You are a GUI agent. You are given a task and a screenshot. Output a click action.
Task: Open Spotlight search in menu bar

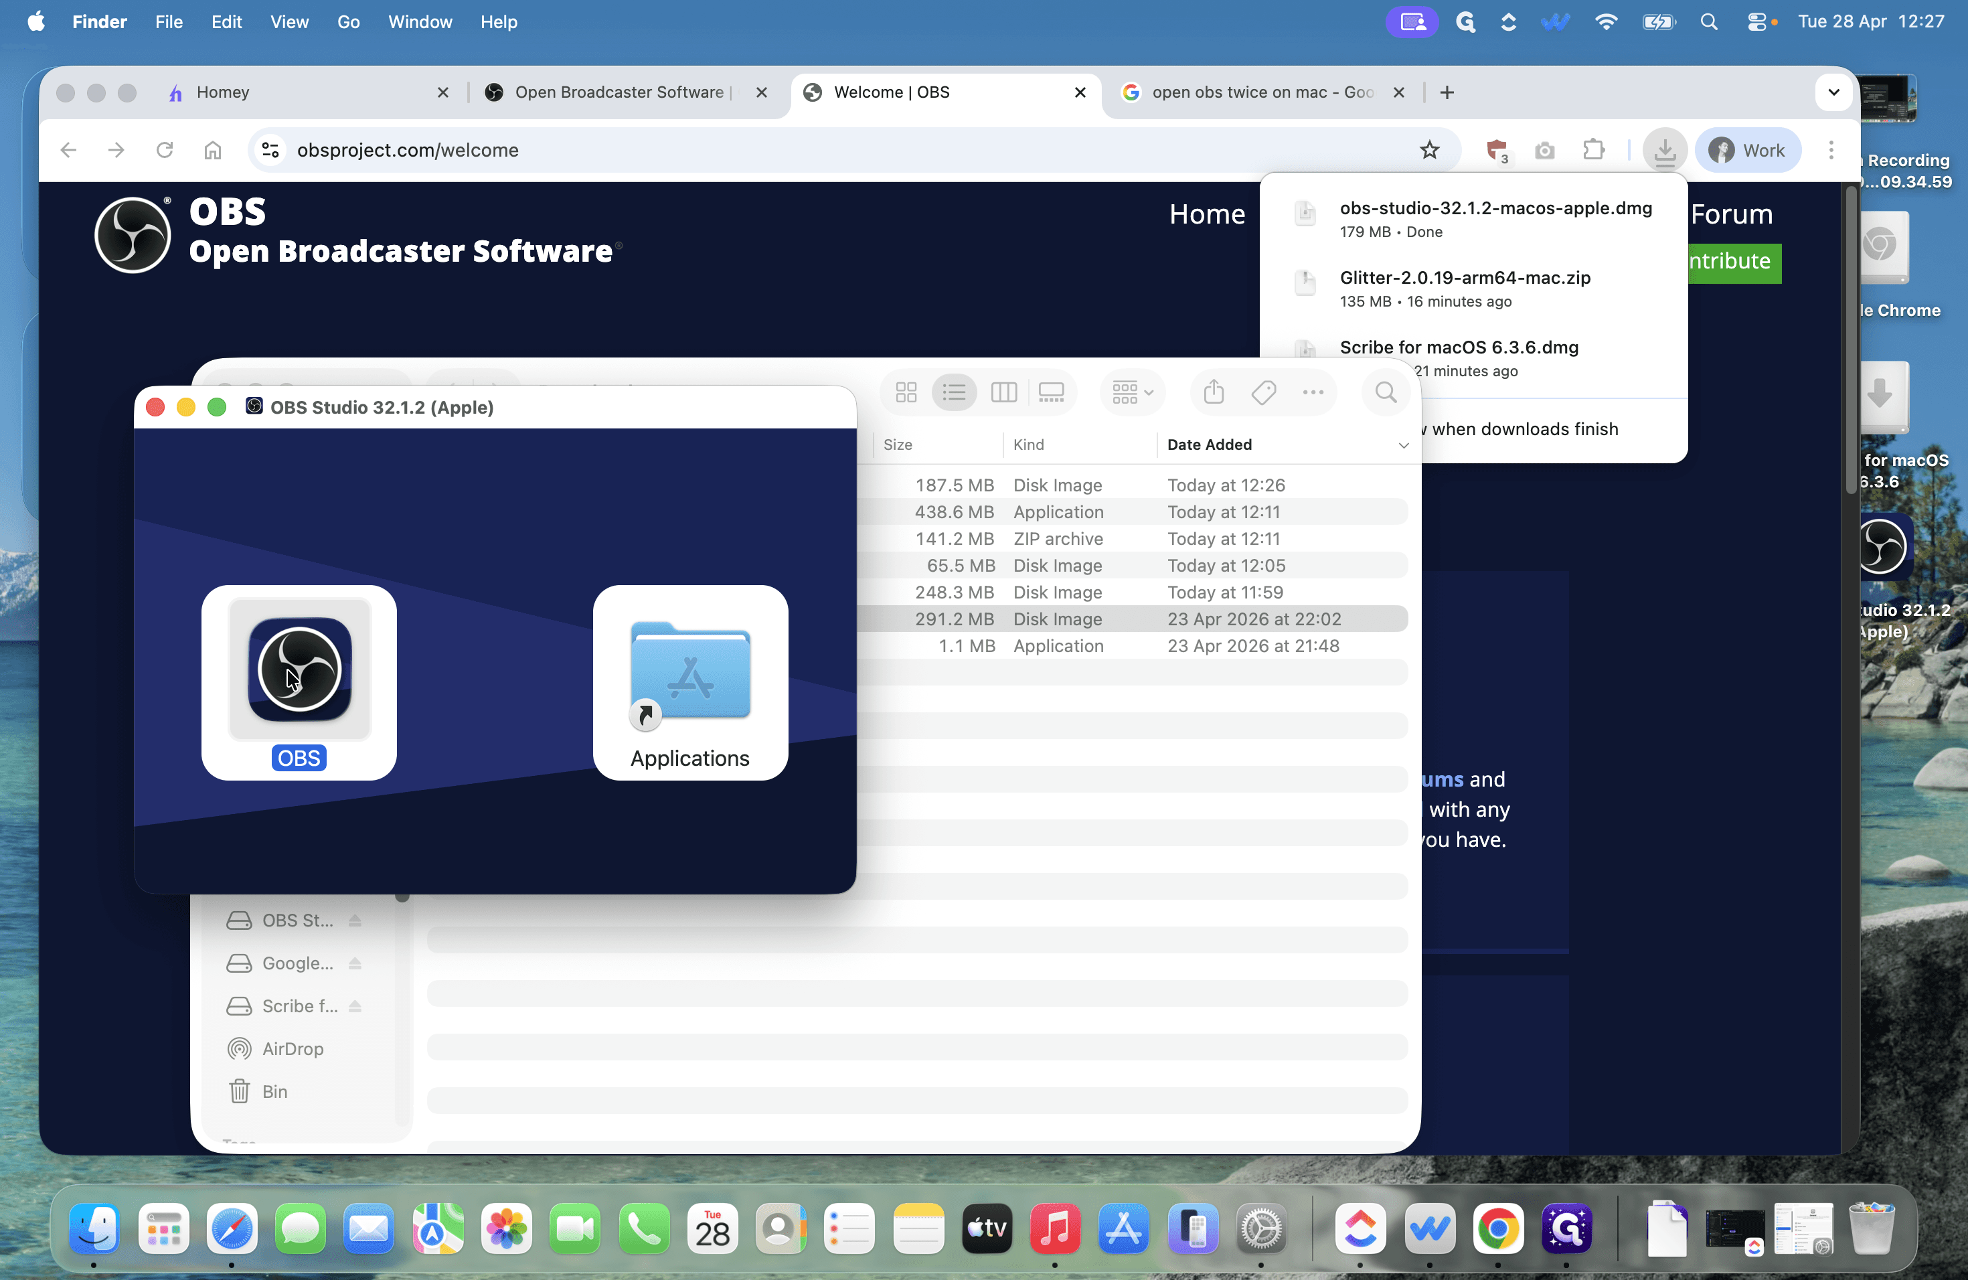pos(1708,22)
